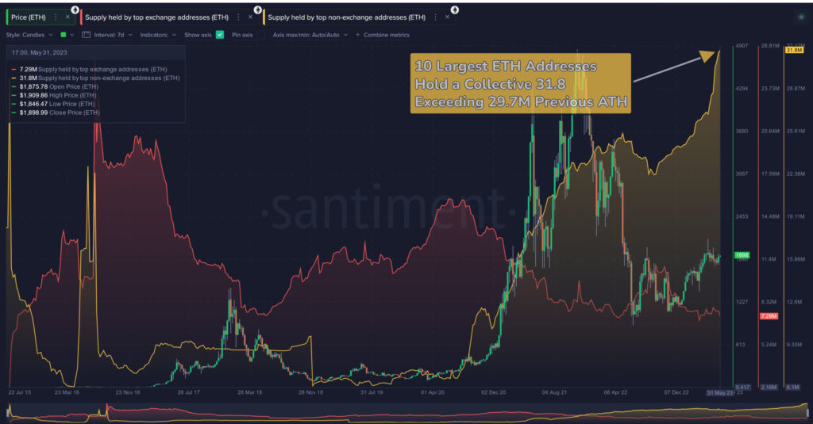Click Ethereum badge on exchange addresses tab

tap(258, 10)
